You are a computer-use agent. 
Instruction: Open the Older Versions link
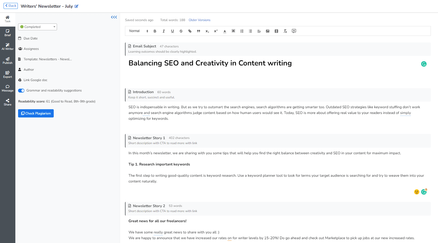pos(199,20)
